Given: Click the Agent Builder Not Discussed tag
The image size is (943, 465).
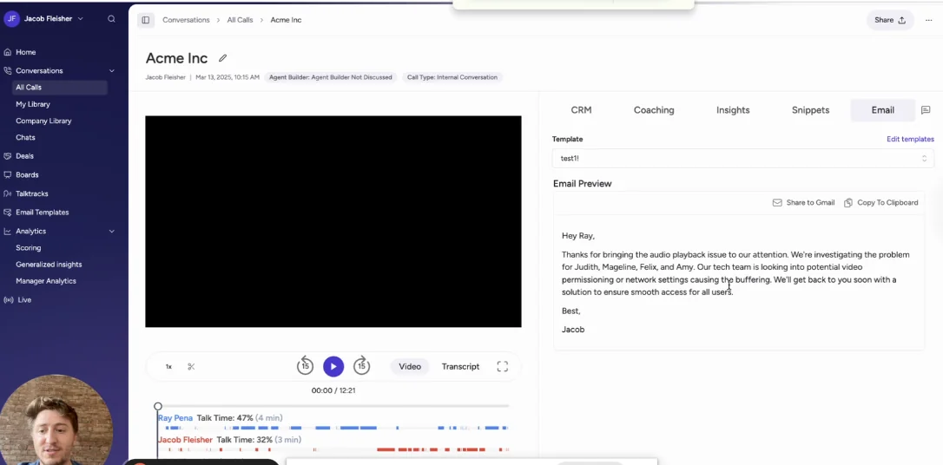Looking at the screenshot, I should click(x=330, y=77).
